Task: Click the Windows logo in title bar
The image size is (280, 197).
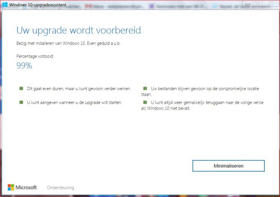Action: coord(5,4)
